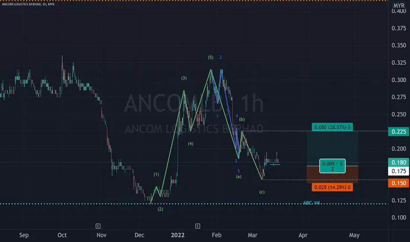
Task: Click the Feb label on time axis
Action: coord(216,235)
